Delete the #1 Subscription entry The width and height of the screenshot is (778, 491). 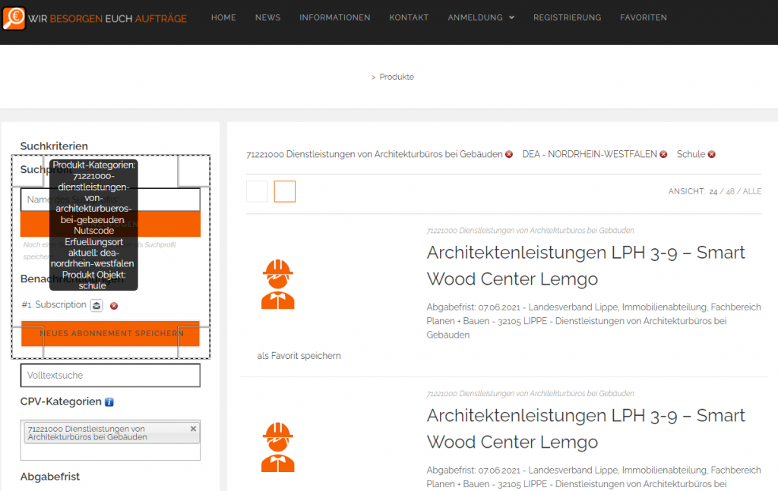tap(114, 306)
